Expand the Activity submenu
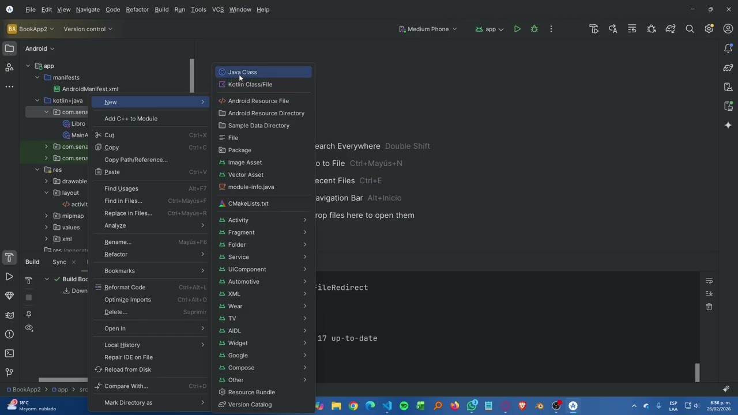Viewport: 738px width, 415px height. [x=263, y=220]
